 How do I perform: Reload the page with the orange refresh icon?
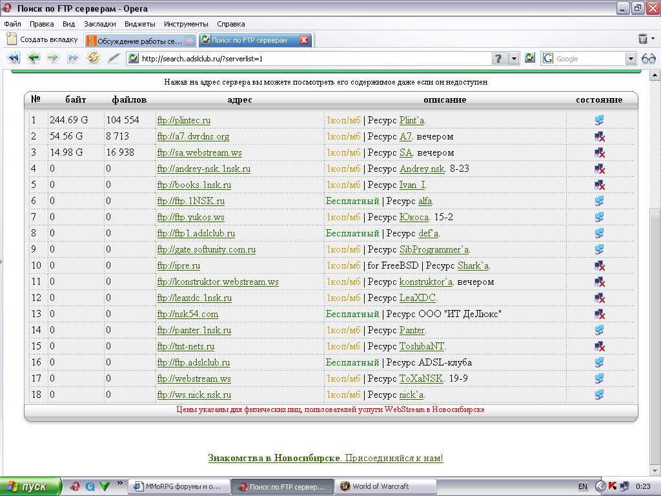(x=94, y=58)
